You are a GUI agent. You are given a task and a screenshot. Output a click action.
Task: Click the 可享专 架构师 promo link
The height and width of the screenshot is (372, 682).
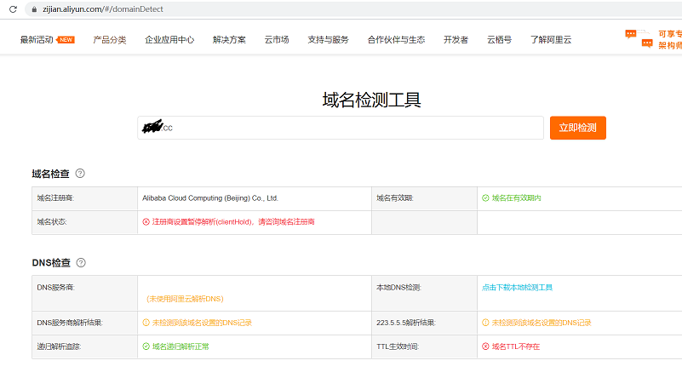coord(670,40)
